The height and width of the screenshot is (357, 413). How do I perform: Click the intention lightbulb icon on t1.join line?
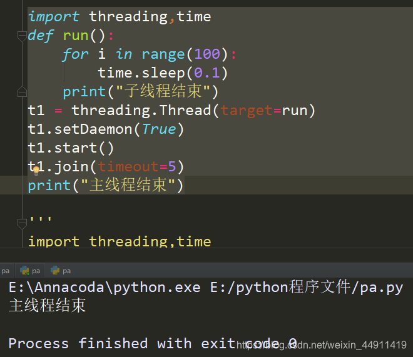[x=36, y=171]
